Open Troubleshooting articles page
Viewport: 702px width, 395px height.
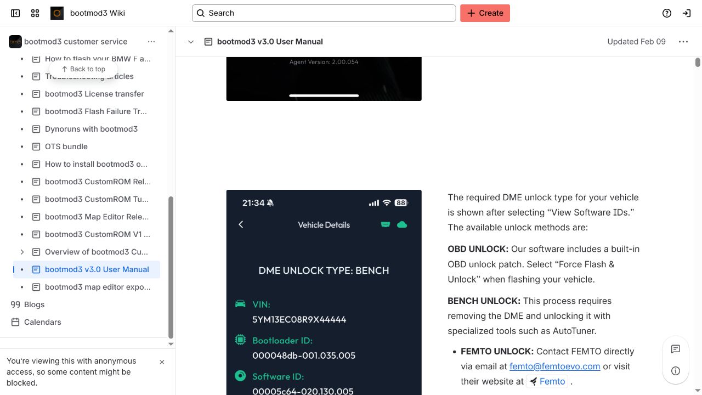point(89,76)
